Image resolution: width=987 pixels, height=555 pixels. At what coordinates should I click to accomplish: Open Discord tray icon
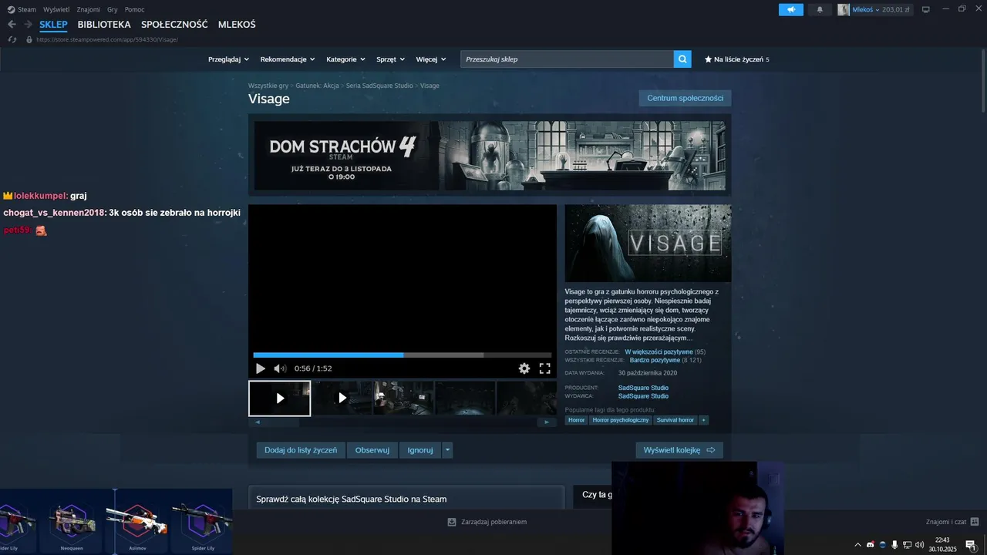[x=871, y=545]
